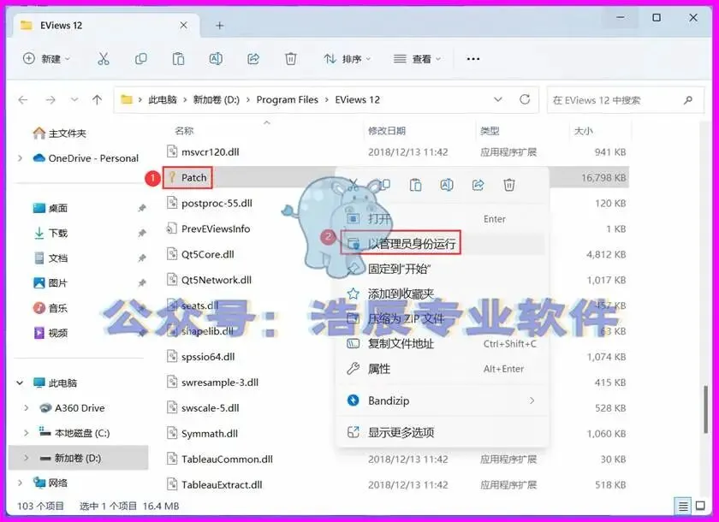The image size is (719, 522).
Task: Open the 查看 (View) dropdown
Action: (418, 59)
